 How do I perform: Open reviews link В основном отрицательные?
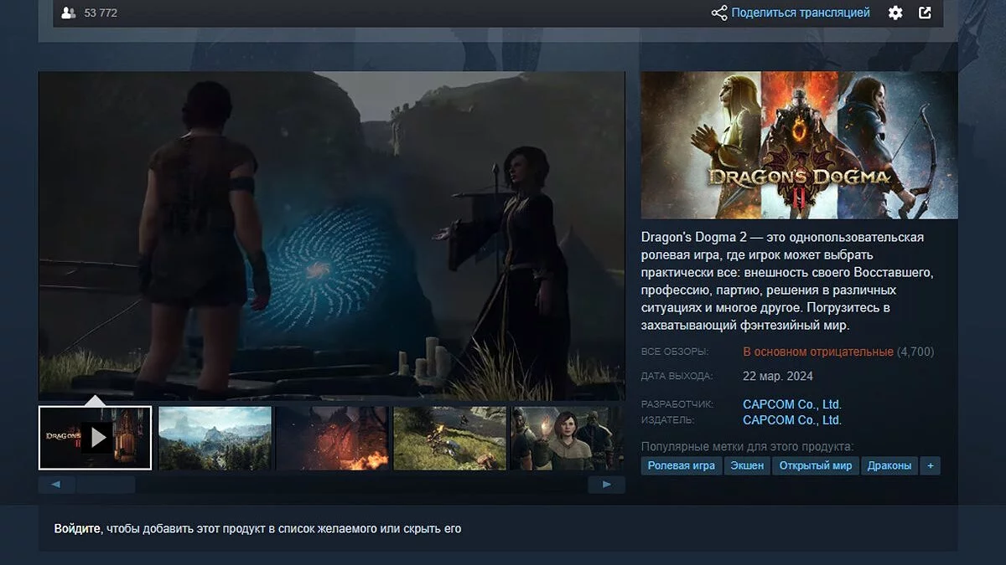coord(818,352)
